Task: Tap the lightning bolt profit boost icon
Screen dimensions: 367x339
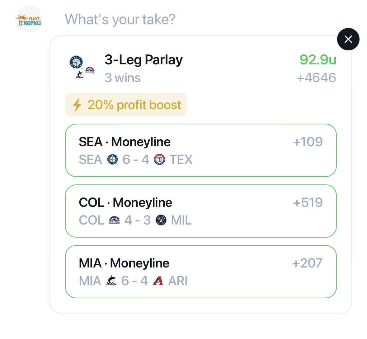Action: coord(77,105)
